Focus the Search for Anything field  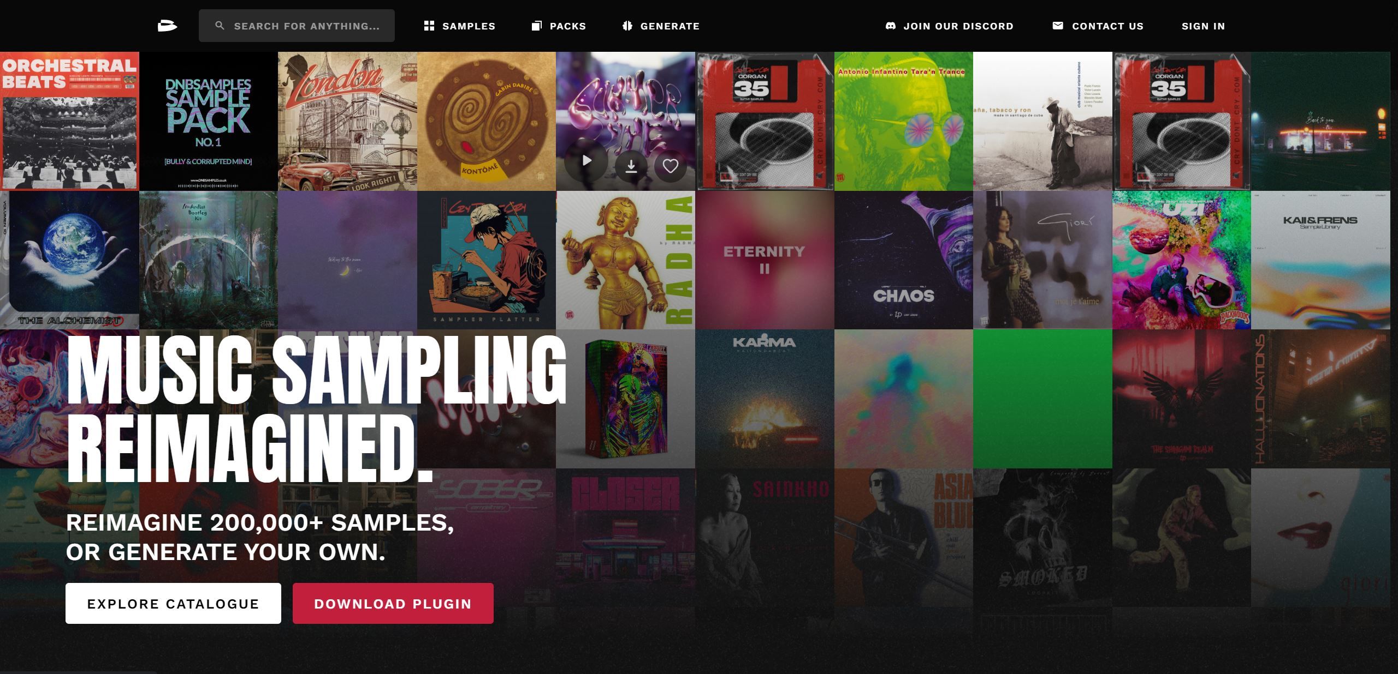click(x=297, y=26)
